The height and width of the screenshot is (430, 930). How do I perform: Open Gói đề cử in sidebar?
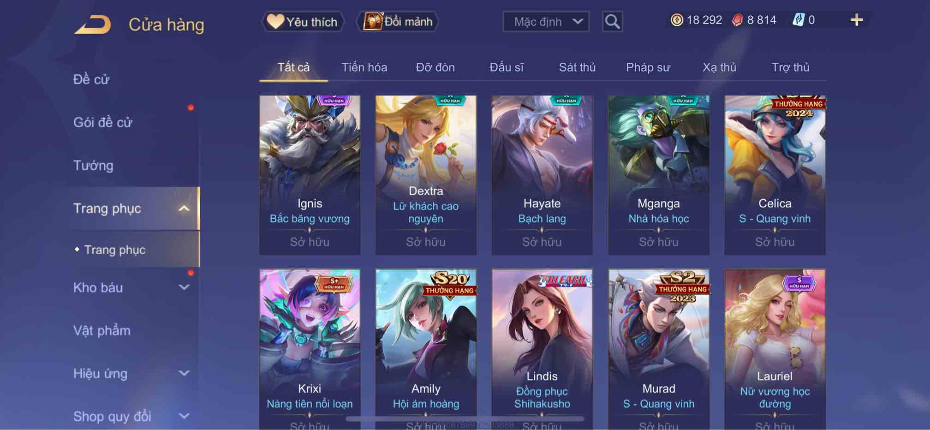(x=102, y=122)
